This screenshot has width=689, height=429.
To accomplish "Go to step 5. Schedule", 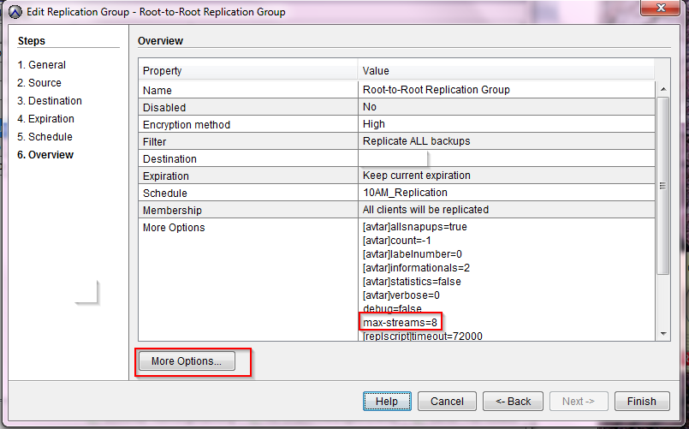I will [45, 137].
